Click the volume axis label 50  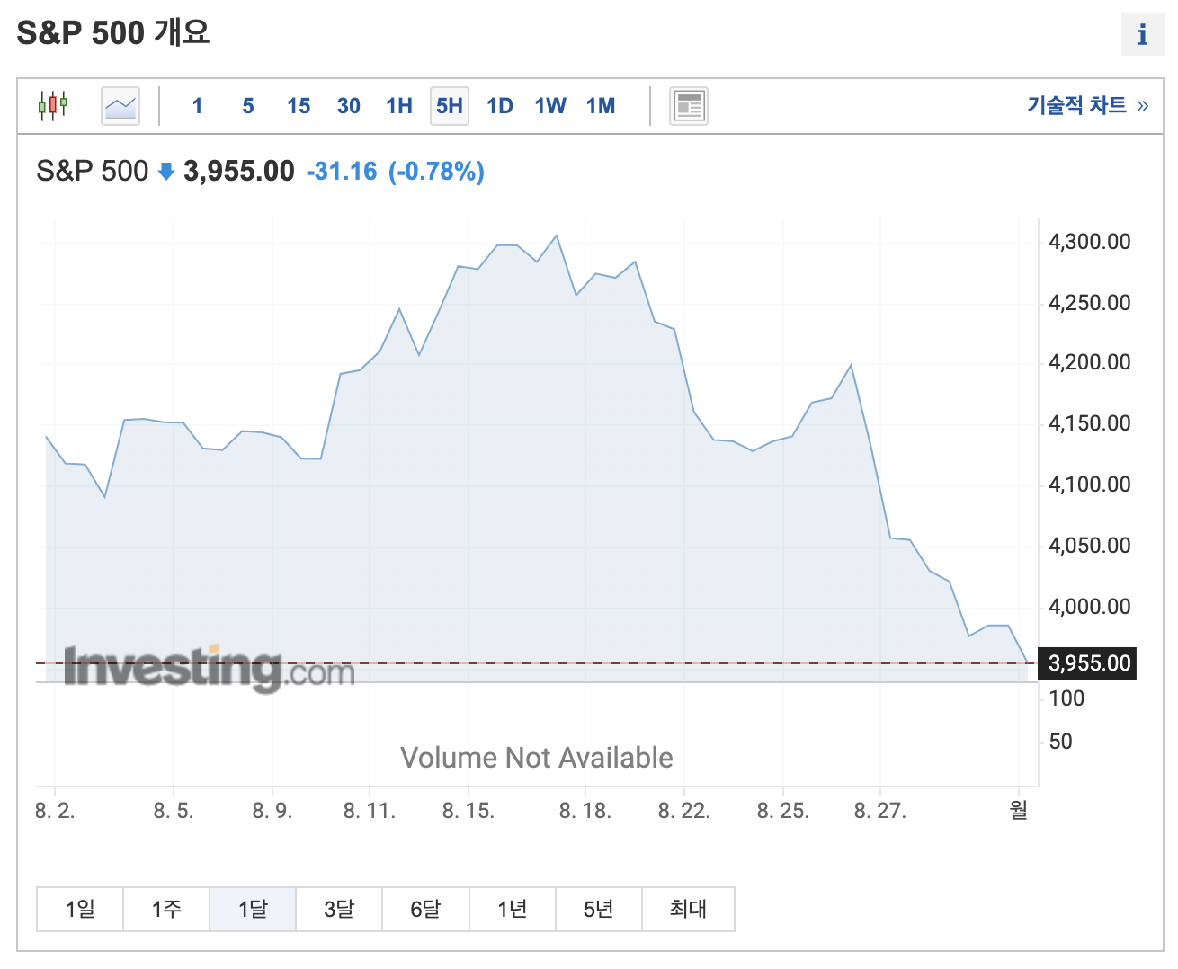coord(1061,742)
